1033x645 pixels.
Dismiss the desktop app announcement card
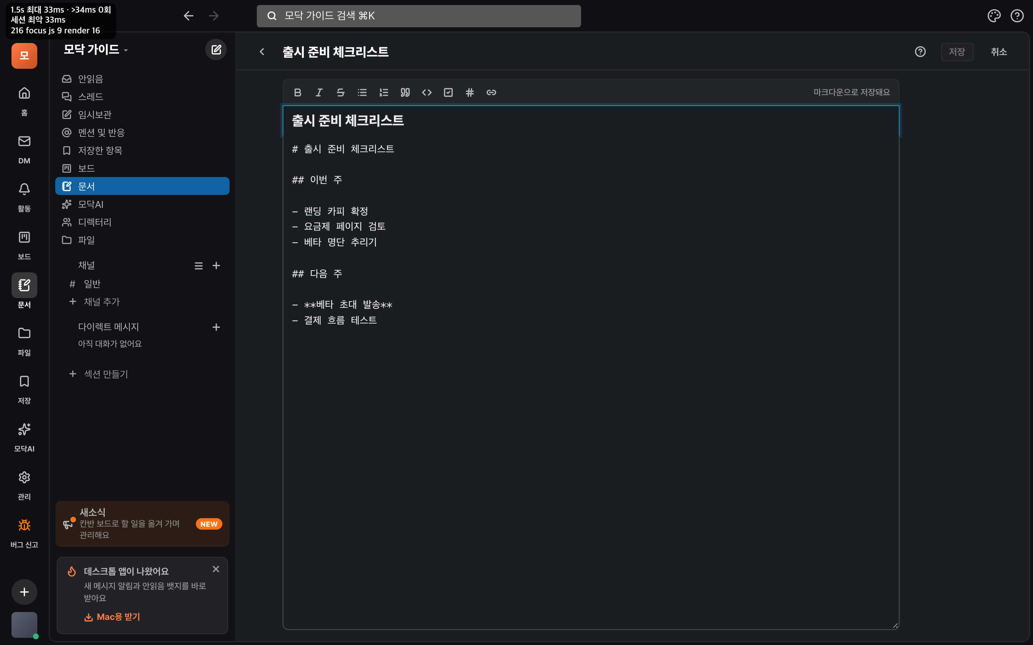click(x=216, y=569)
